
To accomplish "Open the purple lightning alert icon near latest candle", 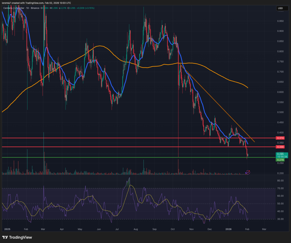I will [x=248, y=172].
